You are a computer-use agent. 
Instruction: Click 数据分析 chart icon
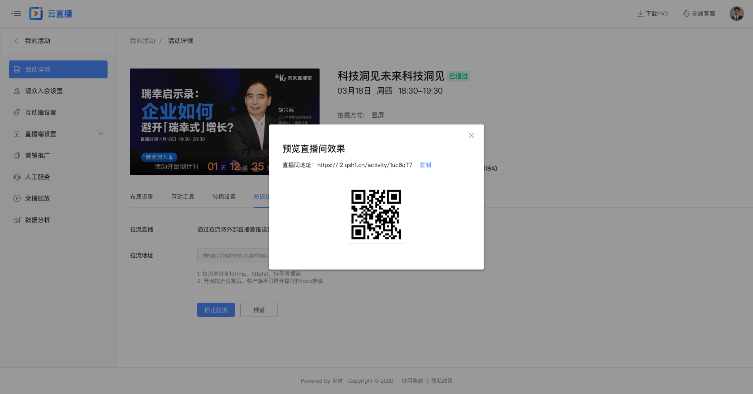17,220
